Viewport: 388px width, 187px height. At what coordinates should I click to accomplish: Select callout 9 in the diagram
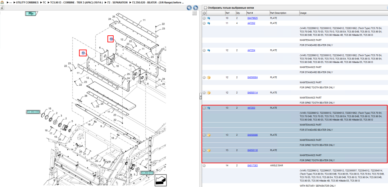click(101, 126)
